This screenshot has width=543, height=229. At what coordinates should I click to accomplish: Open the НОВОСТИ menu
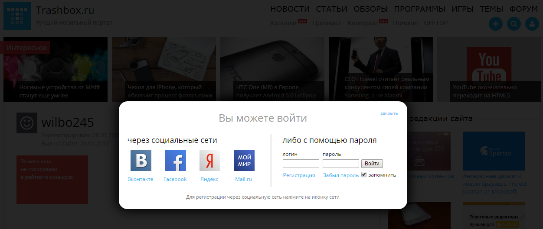[x=290, y=9]
